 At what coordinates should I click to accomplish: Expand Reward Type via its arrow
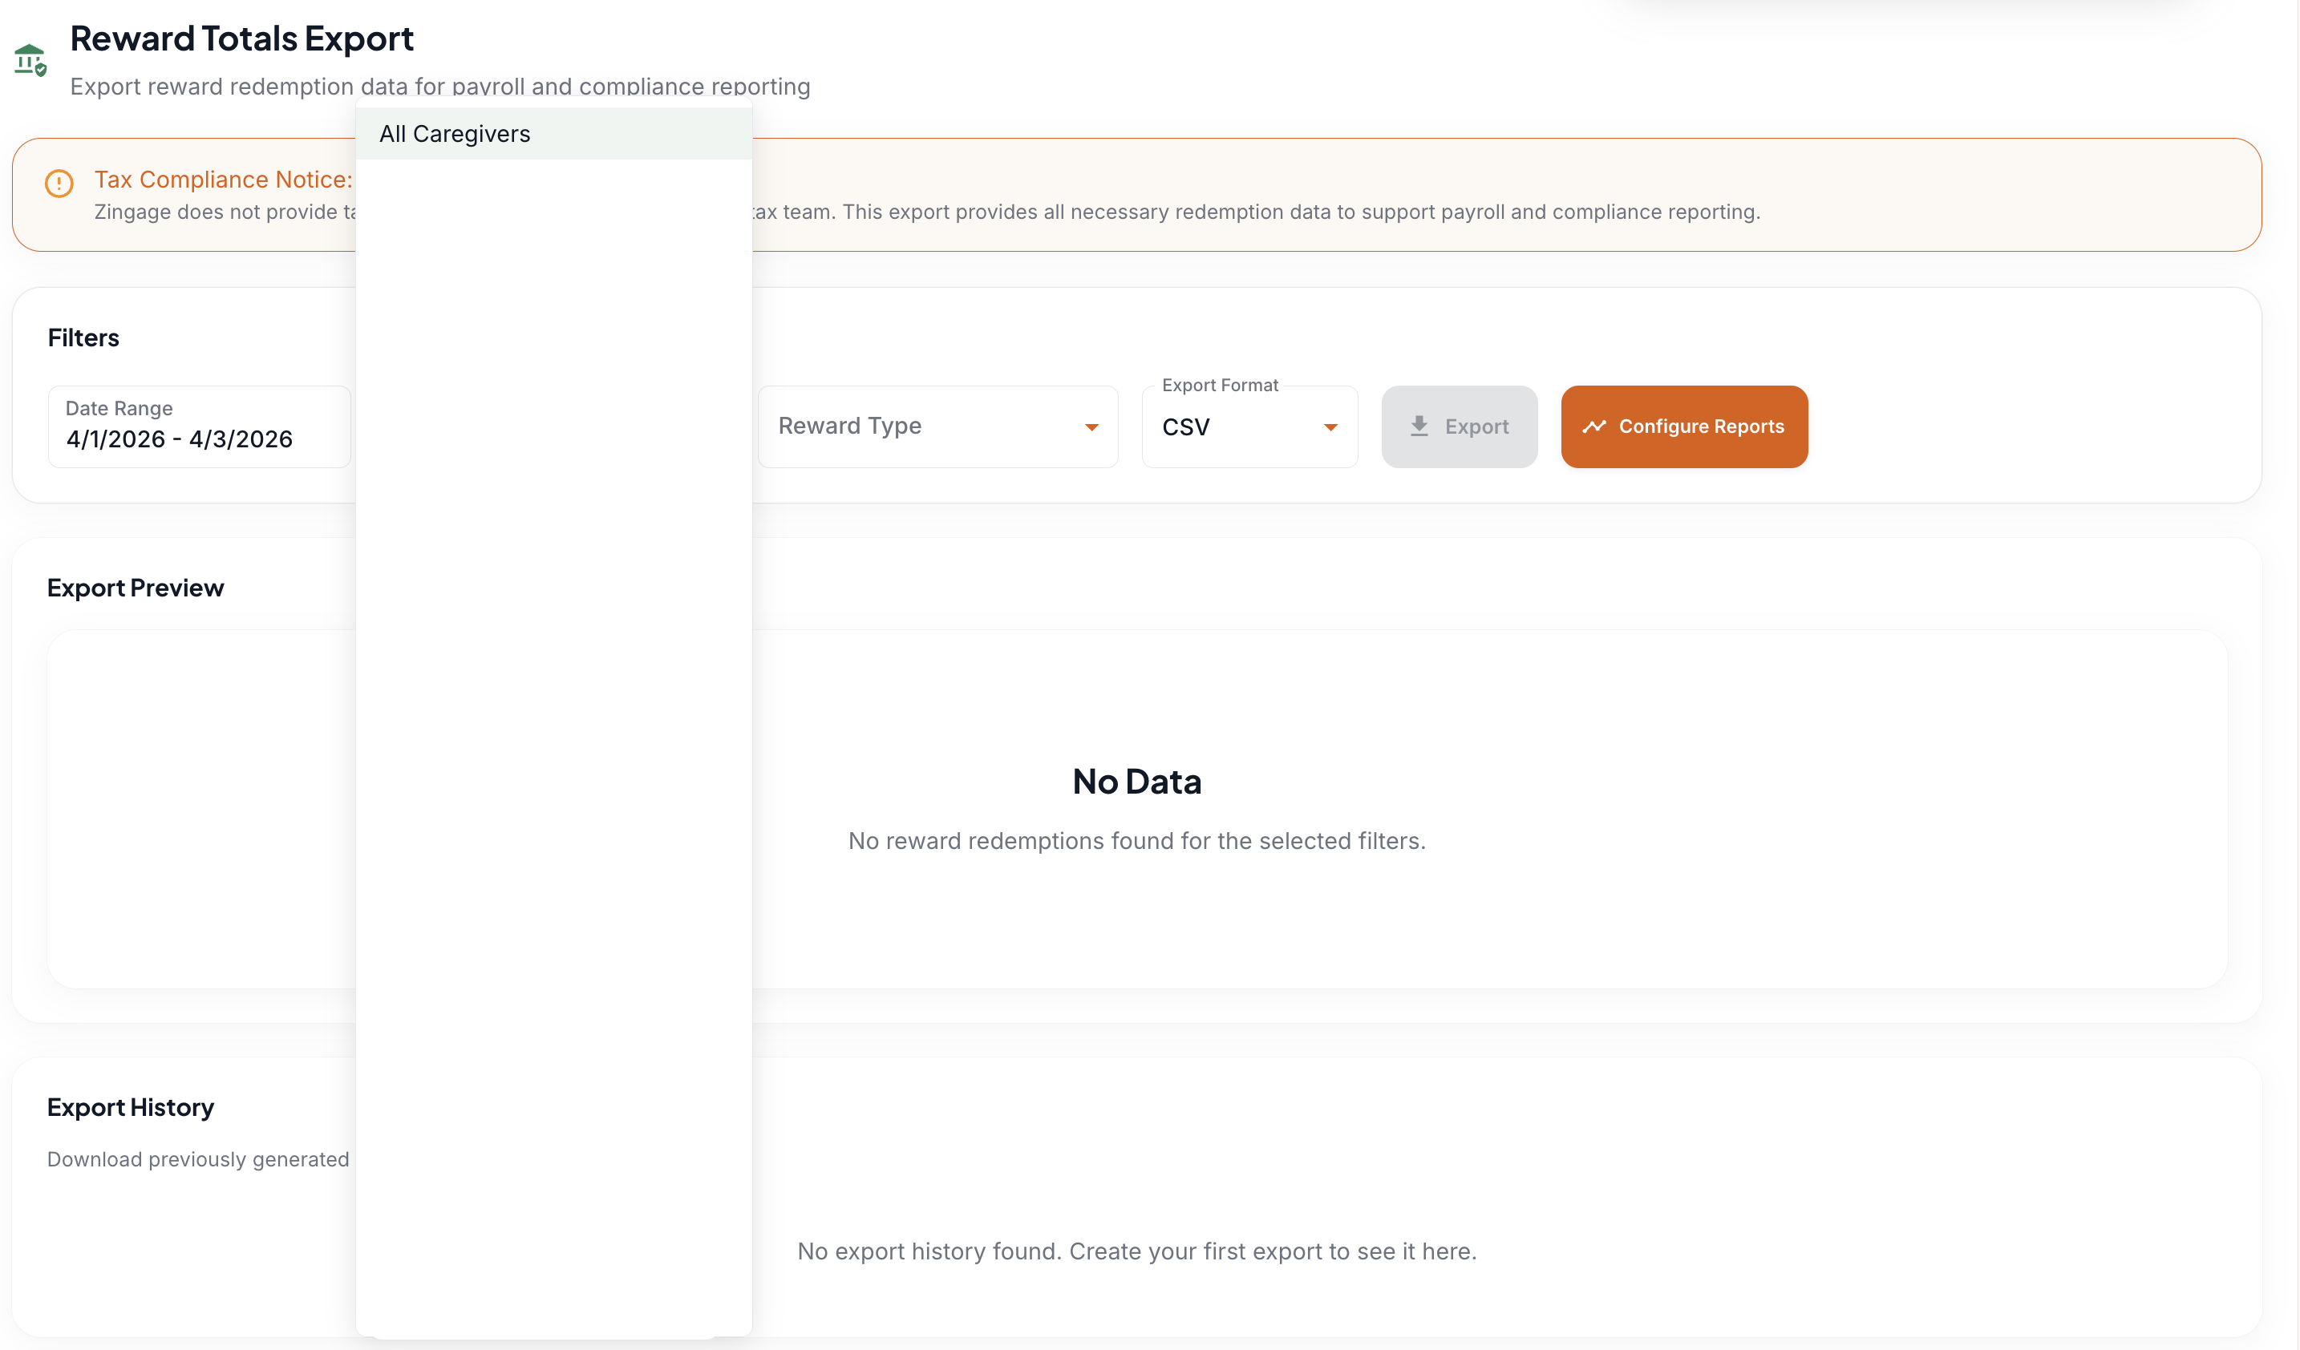coord(1091,427)
